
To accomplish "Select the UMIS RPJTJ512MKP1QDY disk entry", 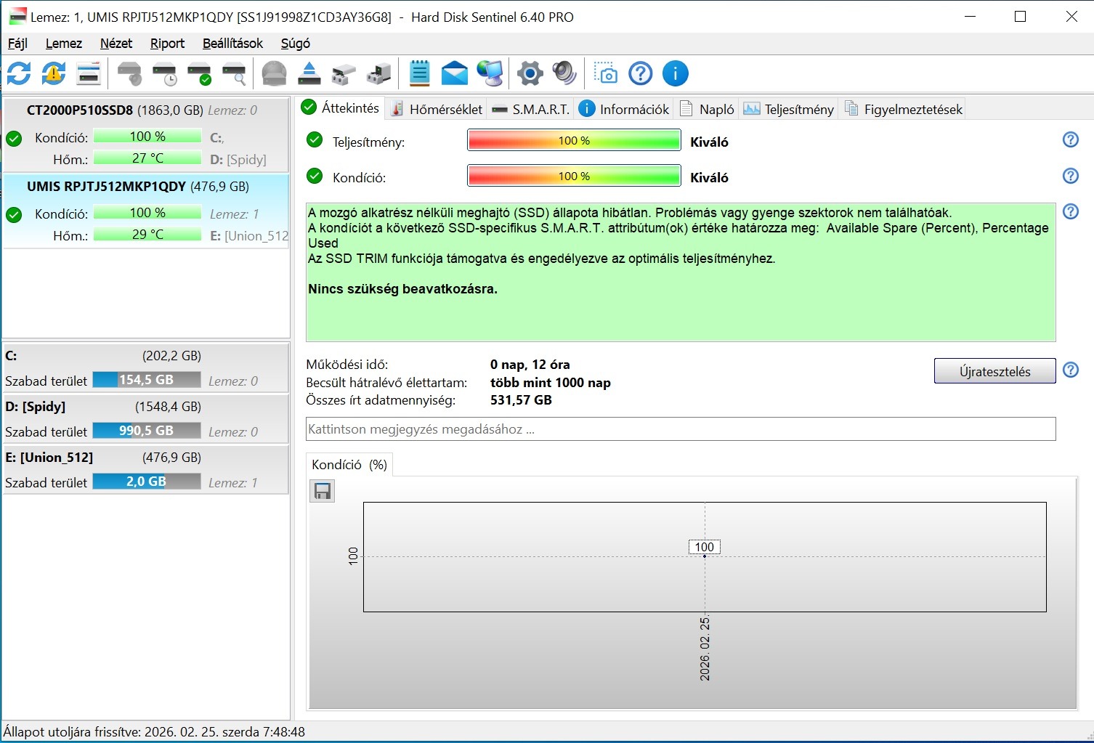I will [x=146, y=211].
